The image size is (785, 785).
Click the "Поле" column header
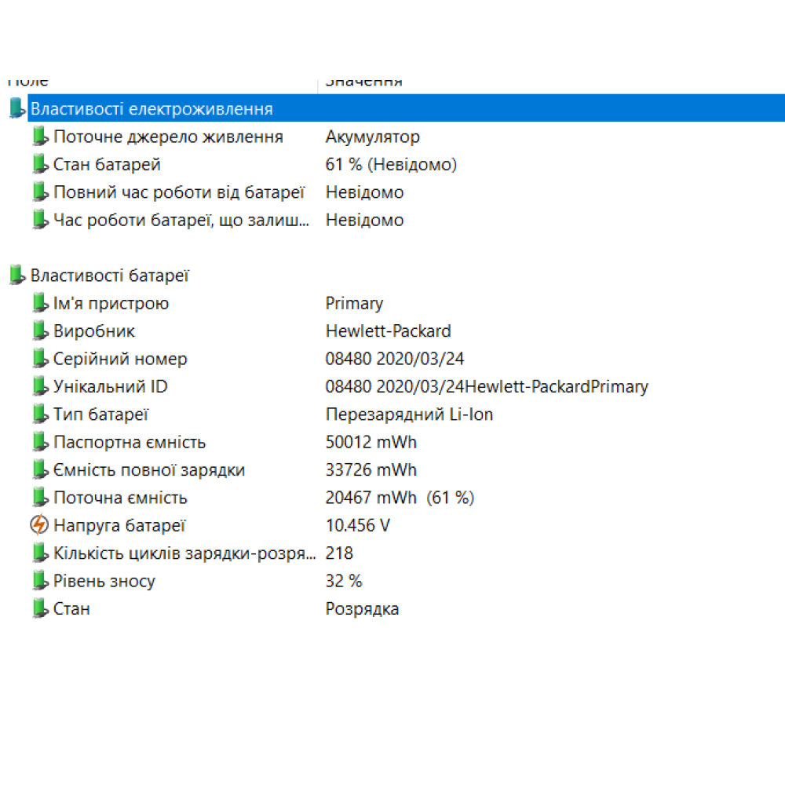pyautogui.click(x=28, y=82)
